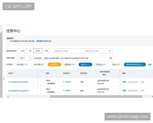Click the 全选 select-all link
The height and width of the screenshot is (123, 153).
(150, 65)
